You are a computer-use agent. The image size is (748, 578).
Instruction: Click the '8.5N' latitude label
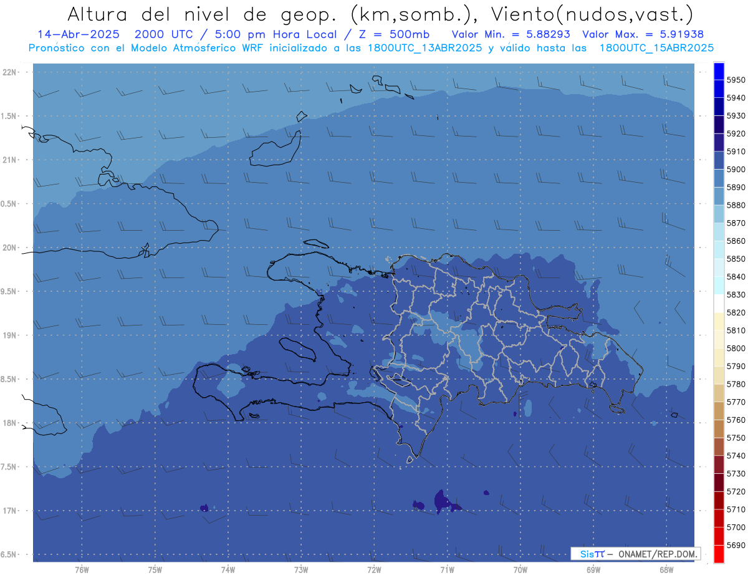click(x=9, y=379)
